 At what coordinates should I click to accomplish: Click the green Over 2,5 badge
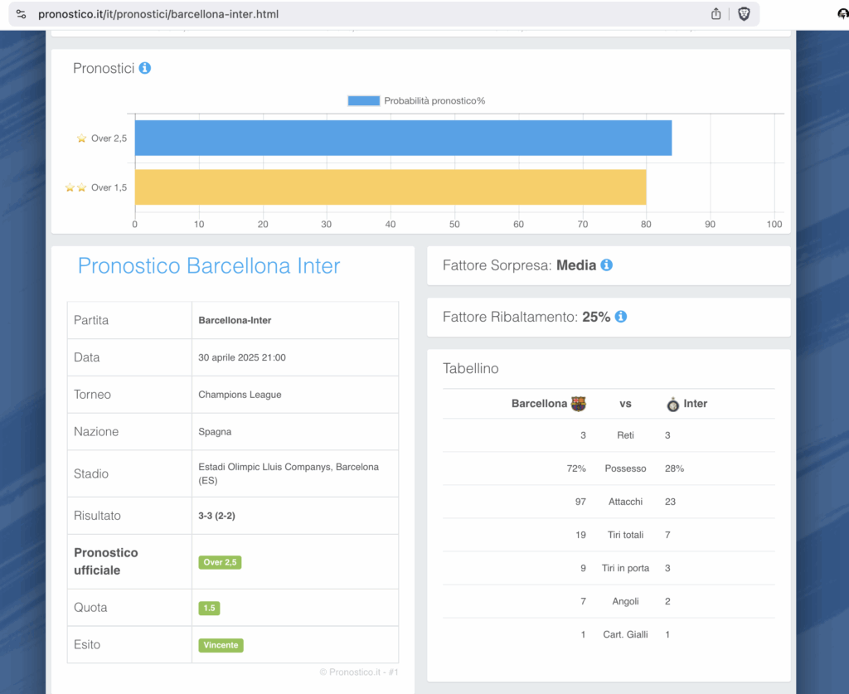point(220,562)
